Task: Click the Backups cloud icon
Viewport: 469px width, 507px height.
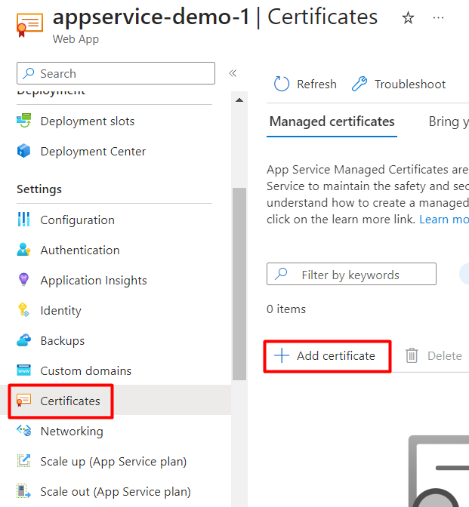Action: [23, 340]
